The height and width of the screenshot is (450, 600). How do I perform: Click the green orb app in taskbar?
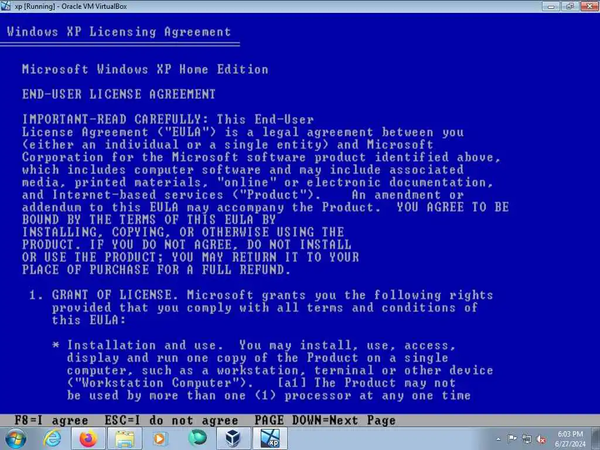tap(197, 438)
